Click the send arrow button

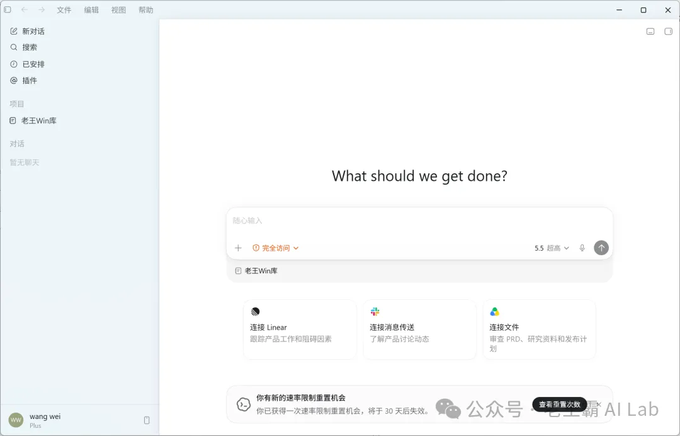click(601, 248)
